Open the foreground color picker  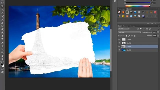point(2,64)
